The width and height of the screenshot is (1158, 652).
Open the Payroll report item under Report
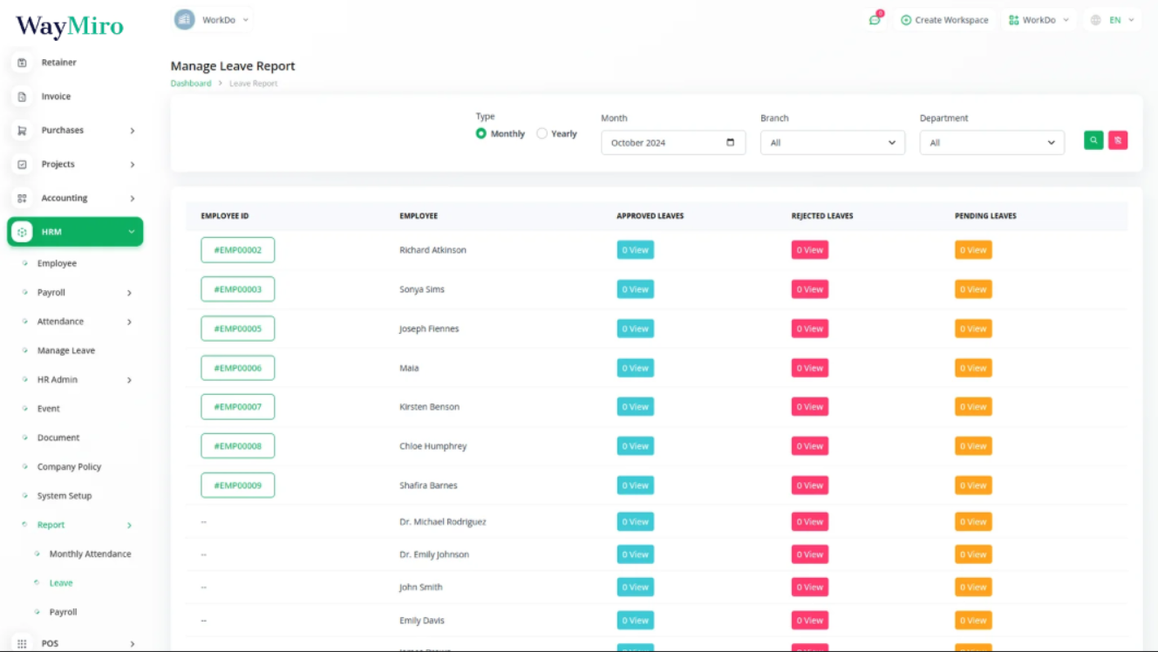tap(63, 612)
